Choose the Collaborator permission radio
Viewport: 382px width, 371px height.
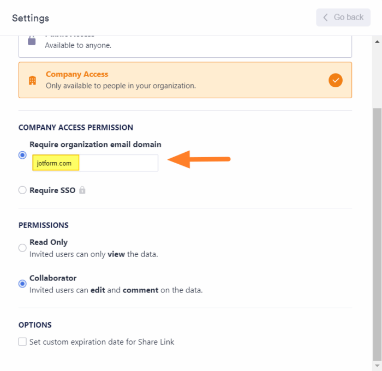22,284
